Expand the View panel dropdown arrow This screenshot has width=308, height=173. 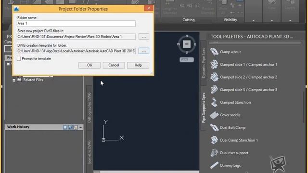click(x=272, y=20)
